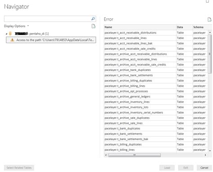Viewport: 213px width, 172px height.
Task: Select row pacelayer.t_archive_bank_settlements
Action: pyautogui.click(x=156, y=75)
